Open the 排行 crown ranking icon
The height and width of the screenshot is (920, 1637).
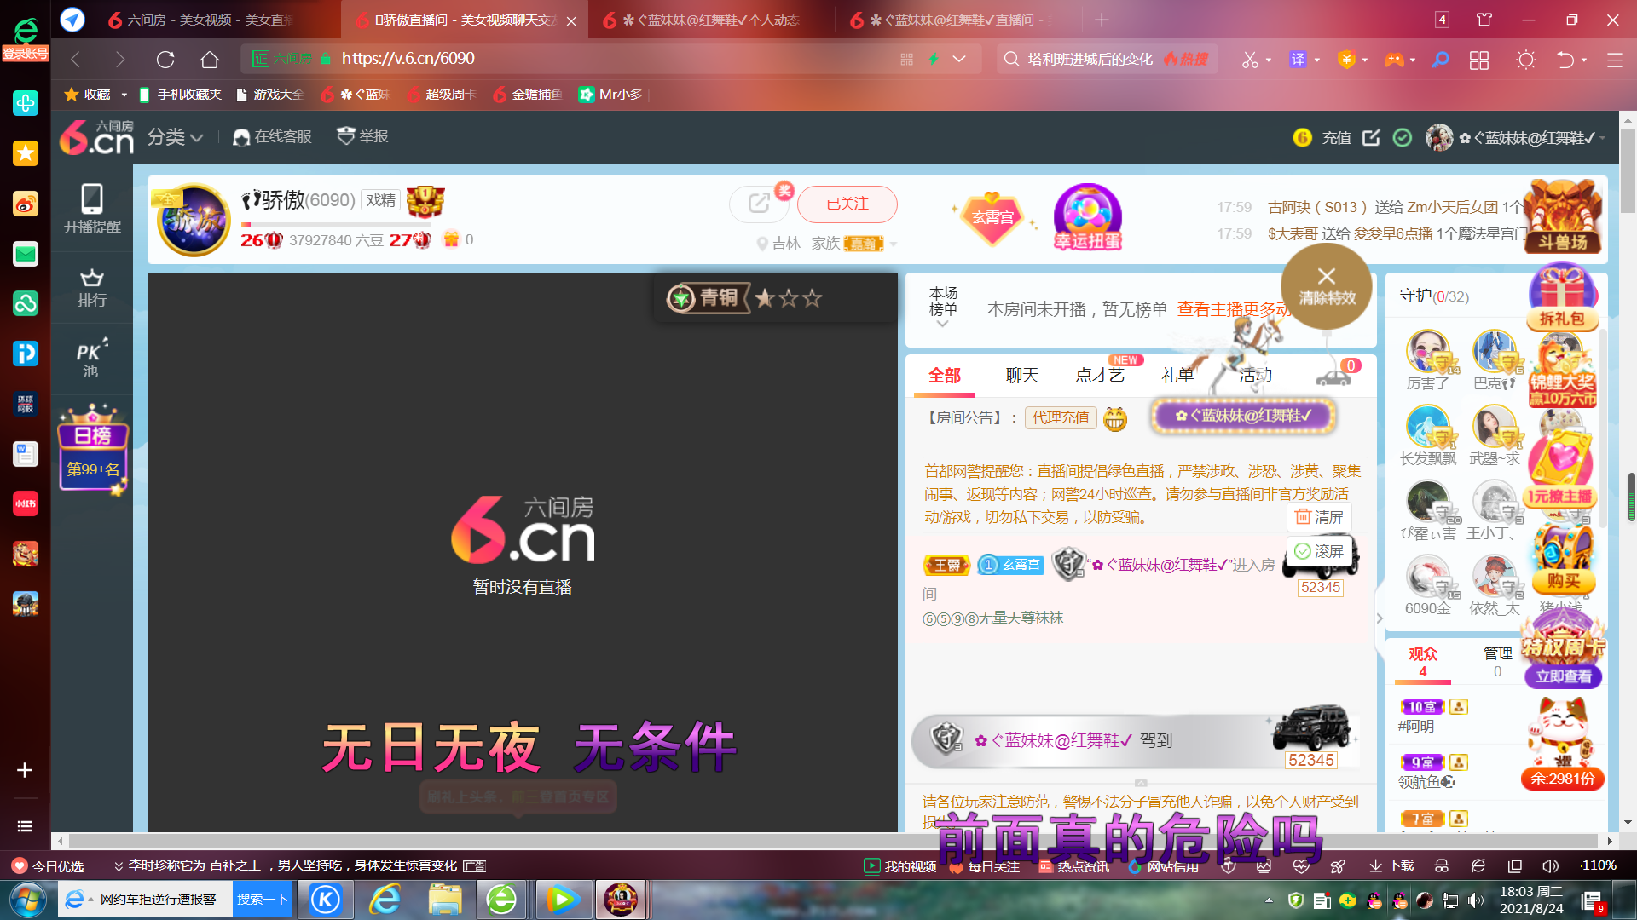(92, 288)
